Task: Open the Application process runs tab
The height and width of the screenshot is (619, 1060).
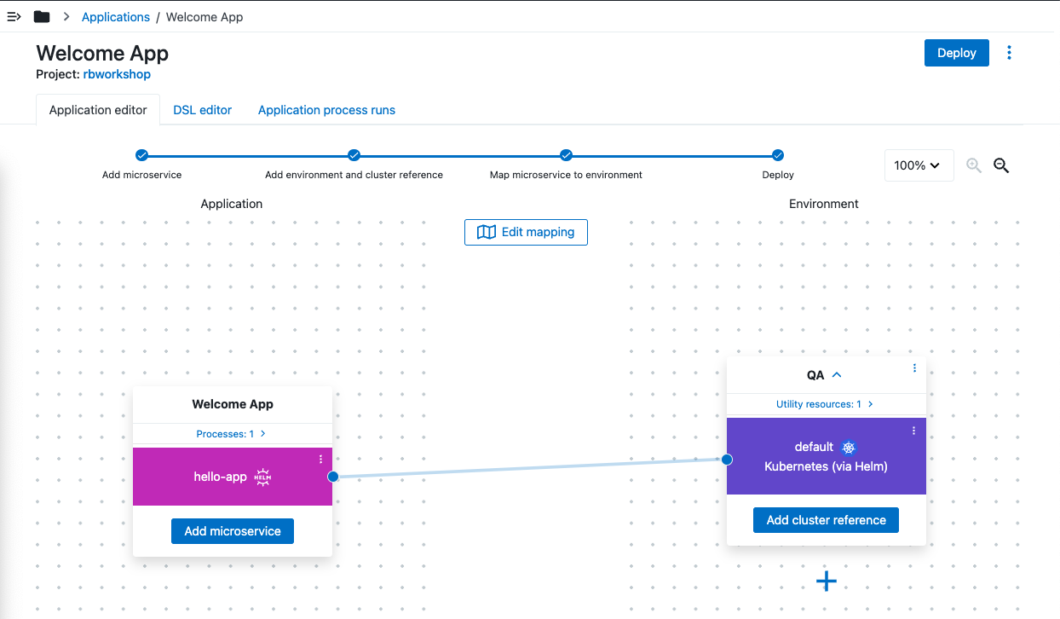Action: tap(326, 110)
